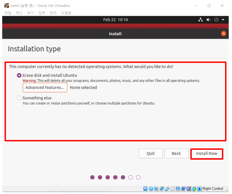Go Back to the previous step
The width and height of the screenshot is (232, 194).
tap(176, 153)
